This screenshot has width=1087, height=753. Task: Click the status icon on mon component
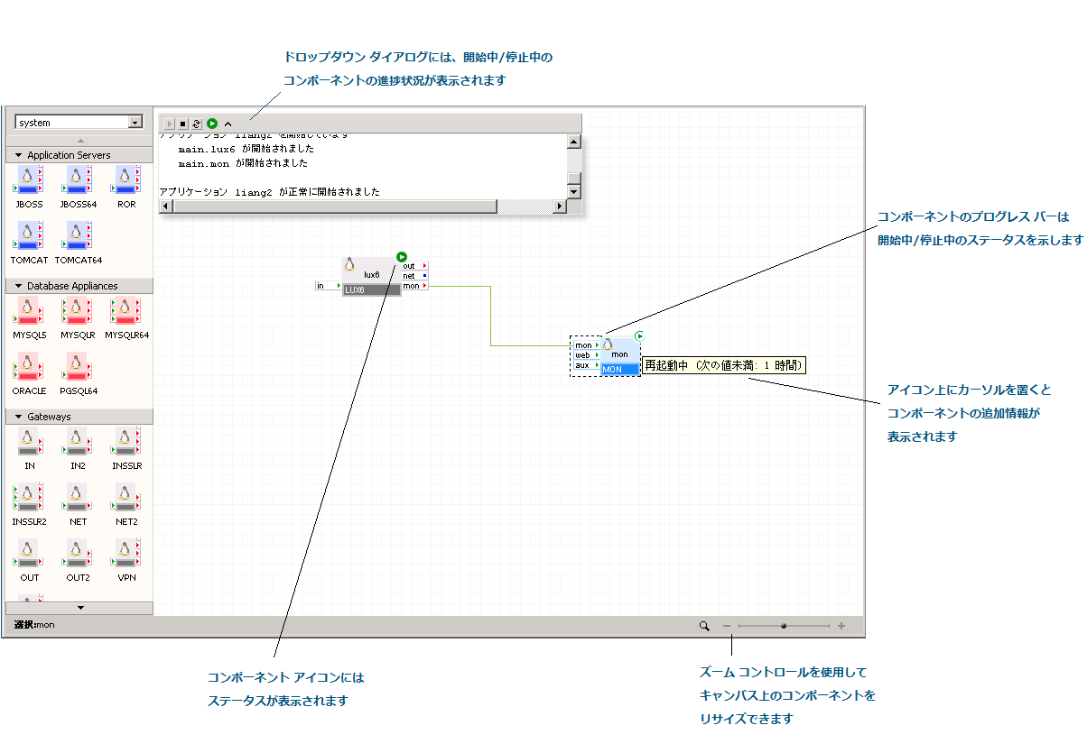pyautogui.click(x=639, y=335)
